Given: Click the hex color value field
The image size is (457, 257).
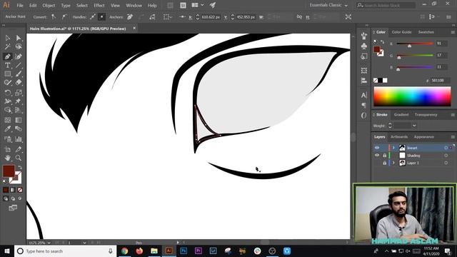Looking at the screenshot, I should point(439,81).
